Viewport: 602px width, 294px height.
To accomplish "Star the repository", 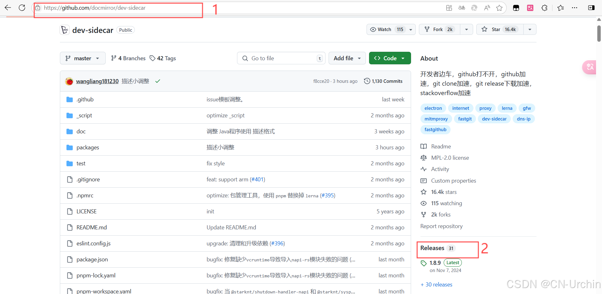I will (x=500, y=29).
